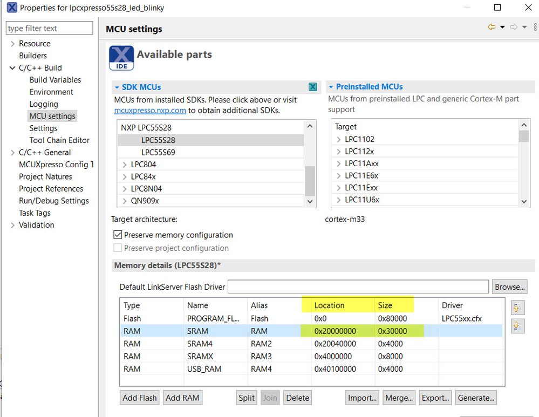The image size is (539, 417).
Task: Focus the Default LinkServer Flash Driver field
Action: pos(358,286)
